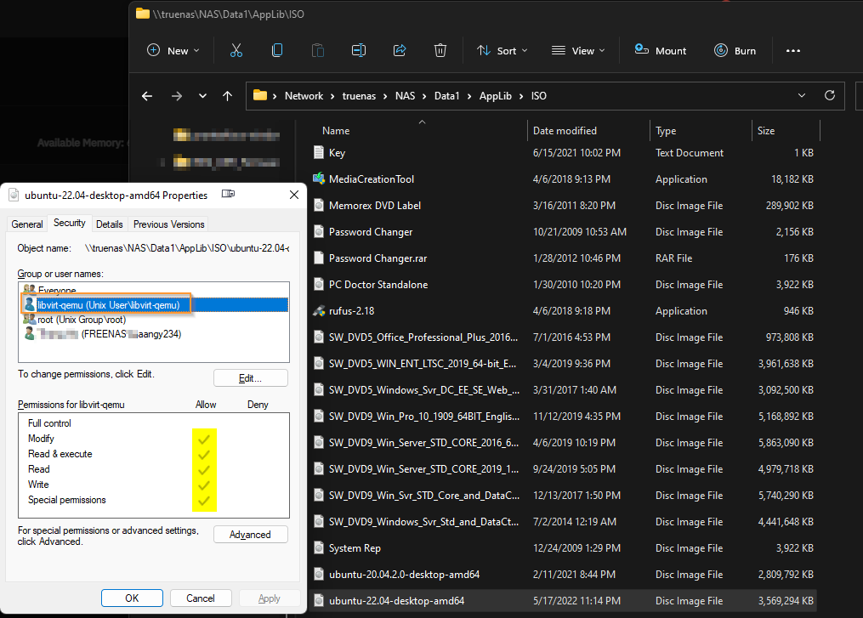Click the Key text document icon

tap(319, 152)
